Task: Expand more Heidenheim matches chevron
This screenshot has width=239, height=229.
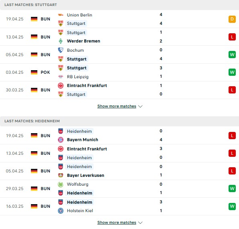Action: click(x=140, y=223)
